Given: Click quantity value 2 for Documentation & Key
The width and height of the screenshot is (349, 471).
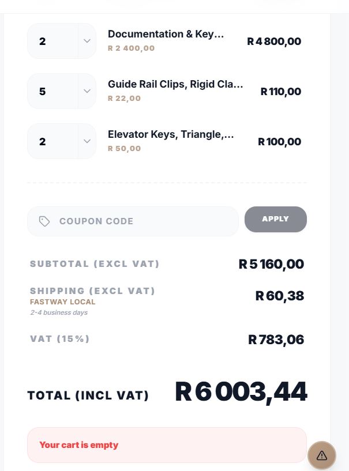Looking at the screenshot, I should point(43,41).
